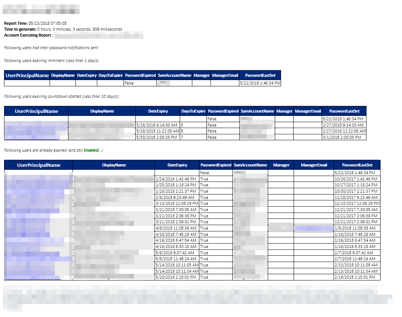Click the DaysToExpire header in countdown table
This screenshot has height=317, width=402.
click(193, 111)
